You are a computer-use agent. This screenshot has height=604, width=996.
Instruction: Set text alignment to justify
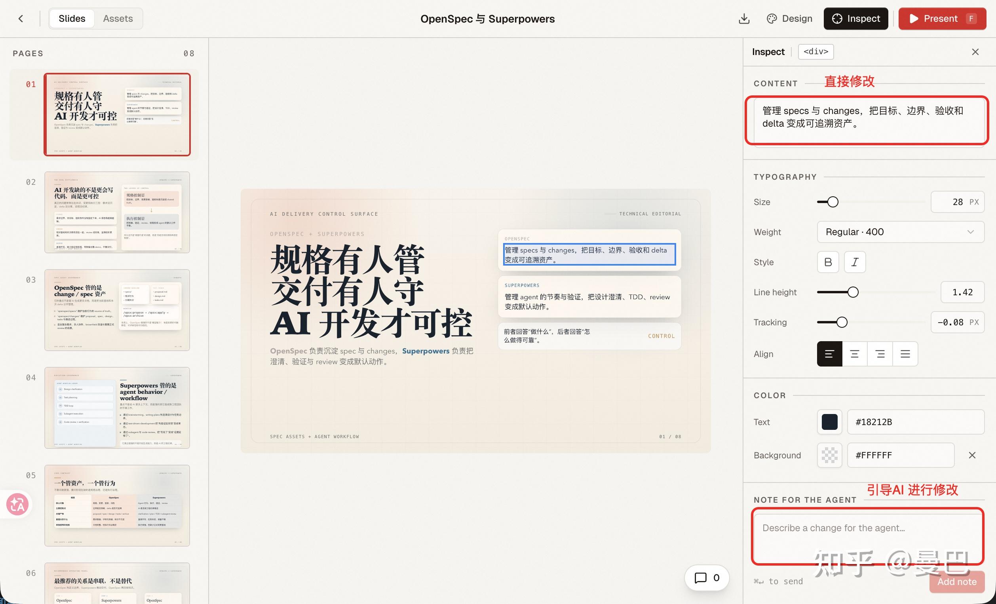[x=905, y=354]
